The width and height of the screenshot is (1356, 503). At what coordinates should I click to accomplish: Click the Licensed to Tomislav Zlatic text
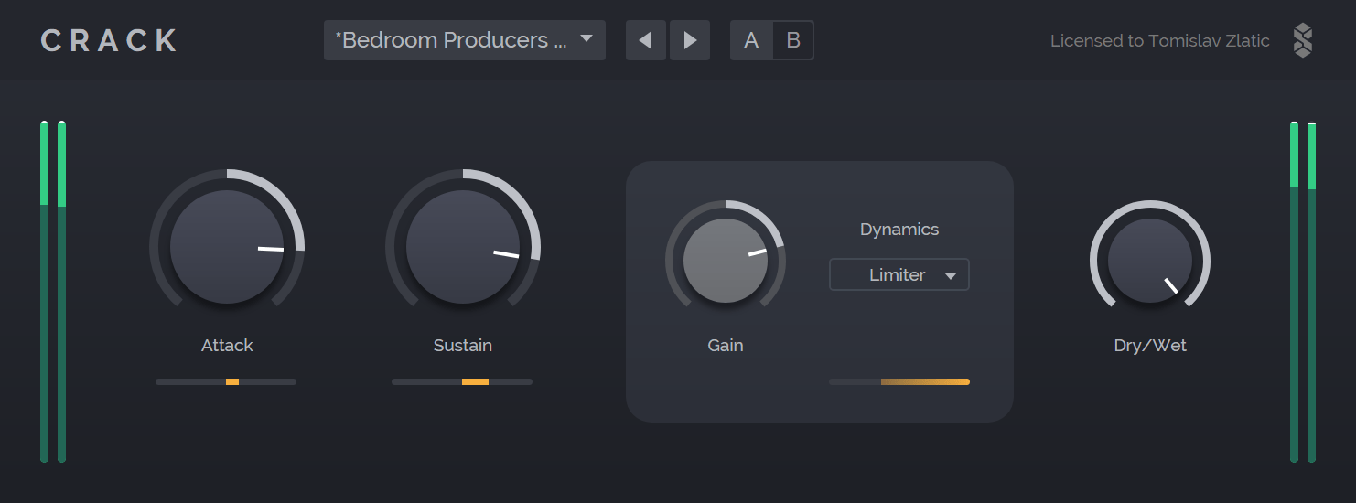1159,41
